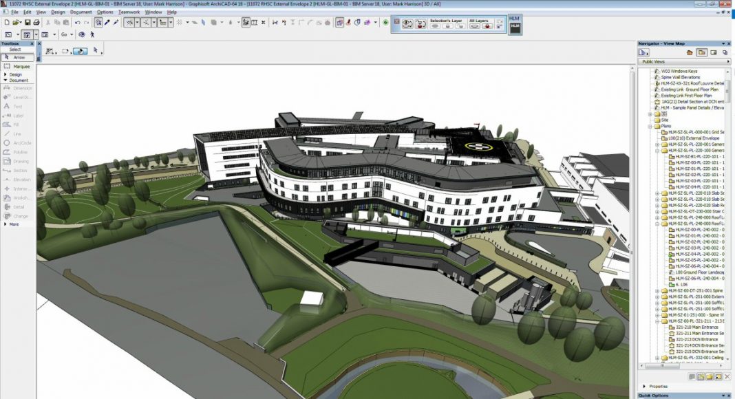
Task: Click the Print icon in toolbar
Action: (x=36, y=23)
